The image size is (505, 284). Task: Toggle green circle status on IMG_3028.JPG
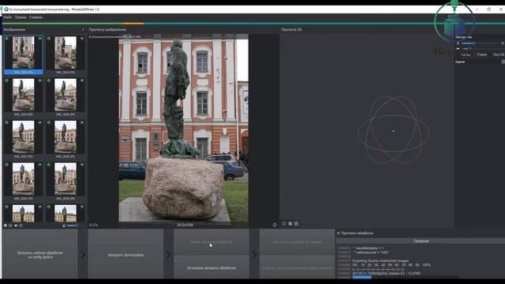(49, 123)
